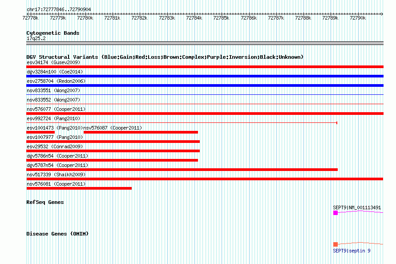
Task: Click the 72789k ruler tick label
Action: tap(330, 18)
